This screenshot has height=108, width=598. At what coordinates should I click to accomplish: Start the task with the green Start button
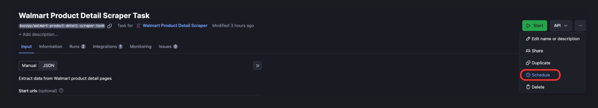(535, 26)
